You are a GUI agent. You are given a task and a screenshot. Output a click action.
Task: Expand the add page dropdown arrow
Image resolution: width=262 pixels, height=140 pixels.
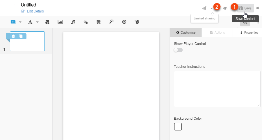[x=20, y=22]
